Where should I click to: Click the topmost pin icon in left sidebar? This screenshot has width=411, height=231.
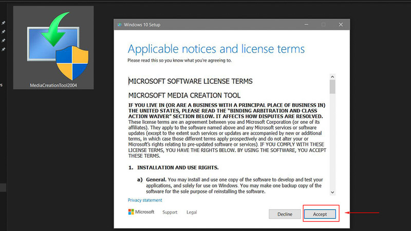pos(4,23)
